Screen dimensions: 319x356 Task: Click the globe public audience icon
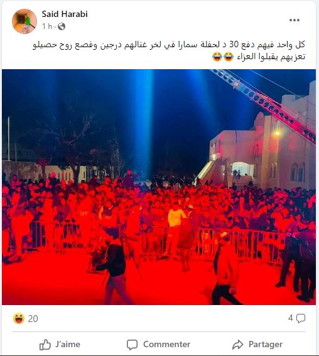point(62,26)
